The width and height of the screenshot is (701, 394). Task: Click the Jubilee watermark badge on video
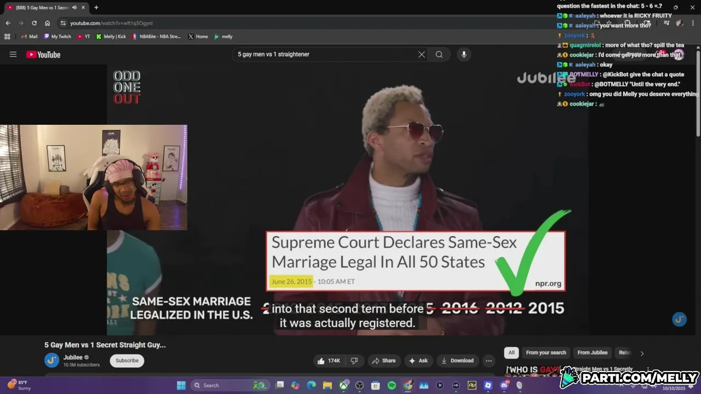click(679, 319)
